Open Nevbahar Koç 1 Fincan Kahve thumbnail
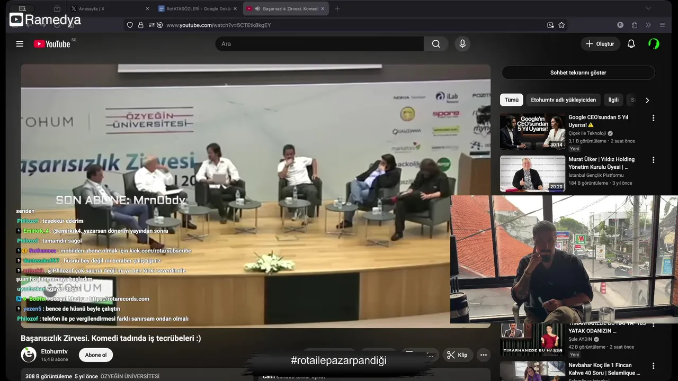The image size is (678, 381). [532, 371]
